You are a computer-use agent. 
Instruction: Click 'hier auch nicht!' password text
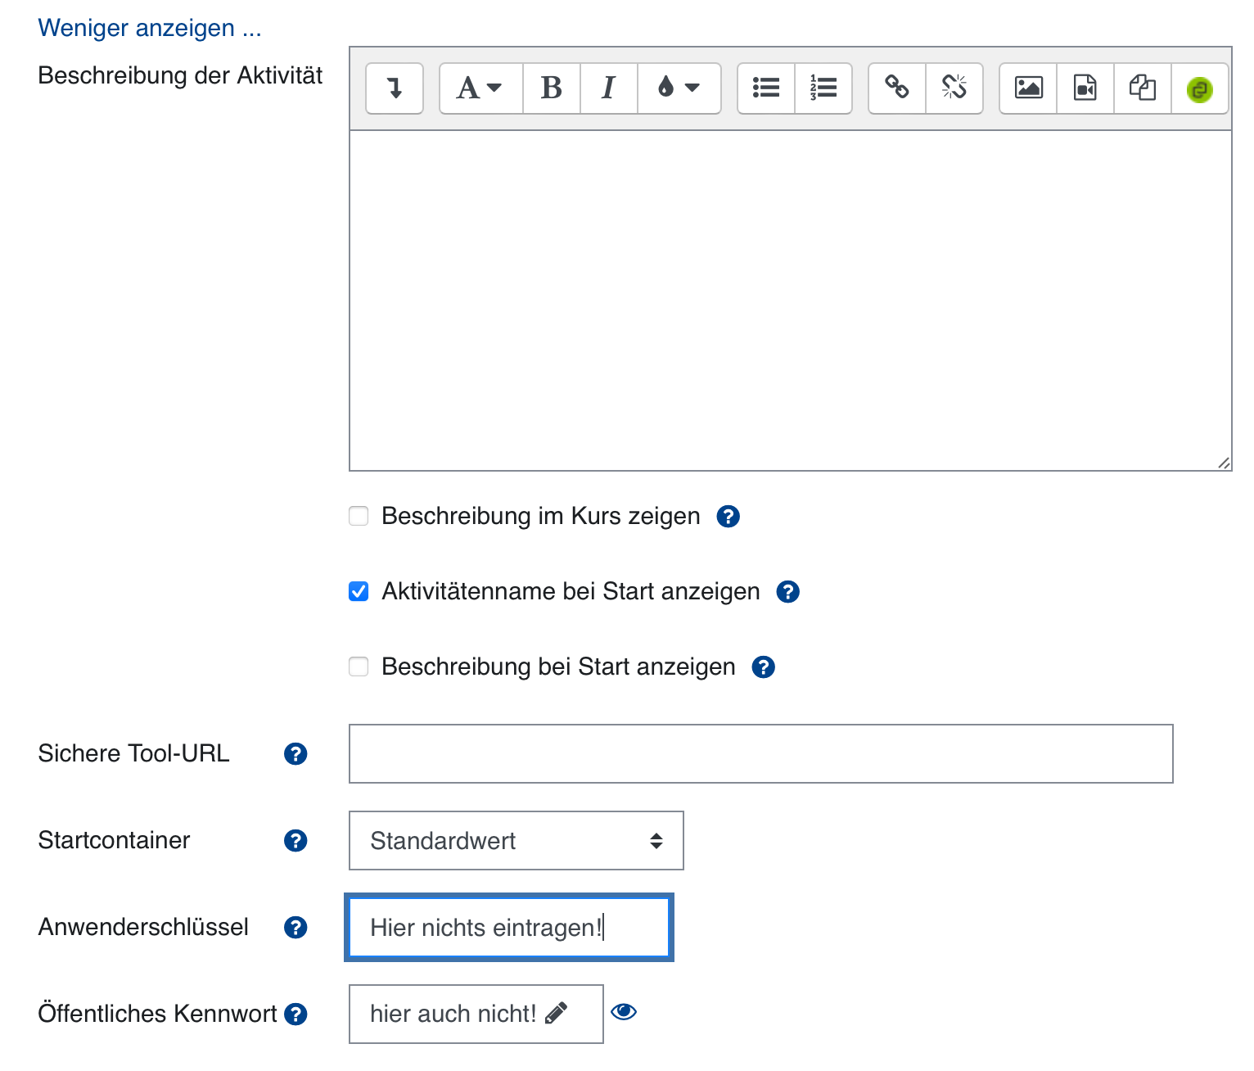click(x=453, y=1014)
